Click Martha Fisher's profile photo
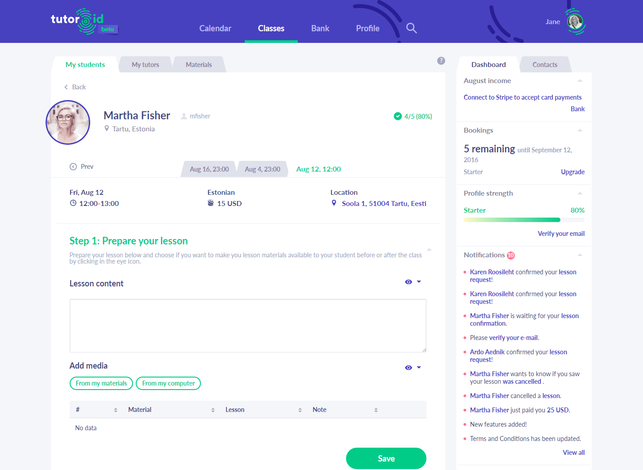 click(x=68, y=122)
